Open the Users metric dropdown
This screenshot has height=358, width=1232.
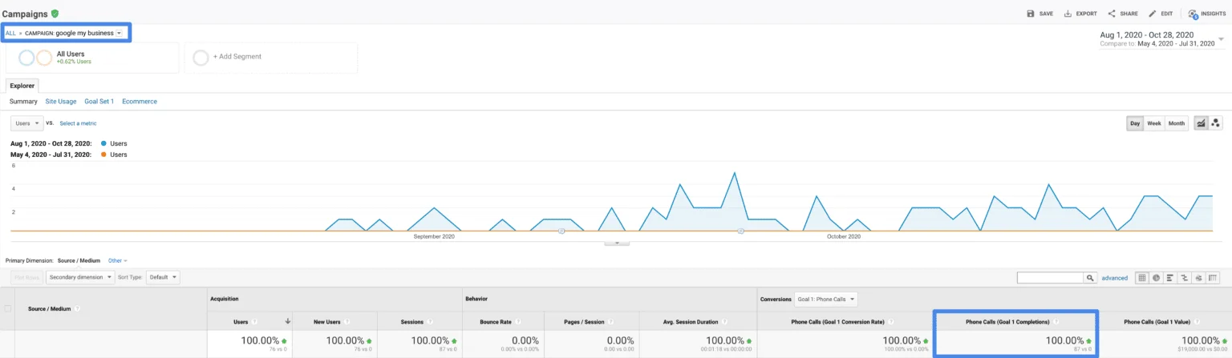(x=27, y=123)
